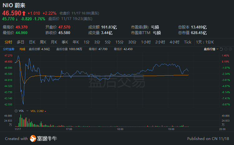The image size is (234, 145).
Task: Click the 盘后总额 4.56亿 label
Action: (39, 49)
